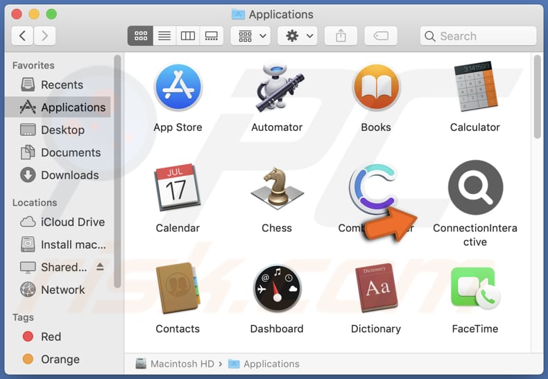Click the Calculator label text
The image size is (548, 379).
(475, 127)
